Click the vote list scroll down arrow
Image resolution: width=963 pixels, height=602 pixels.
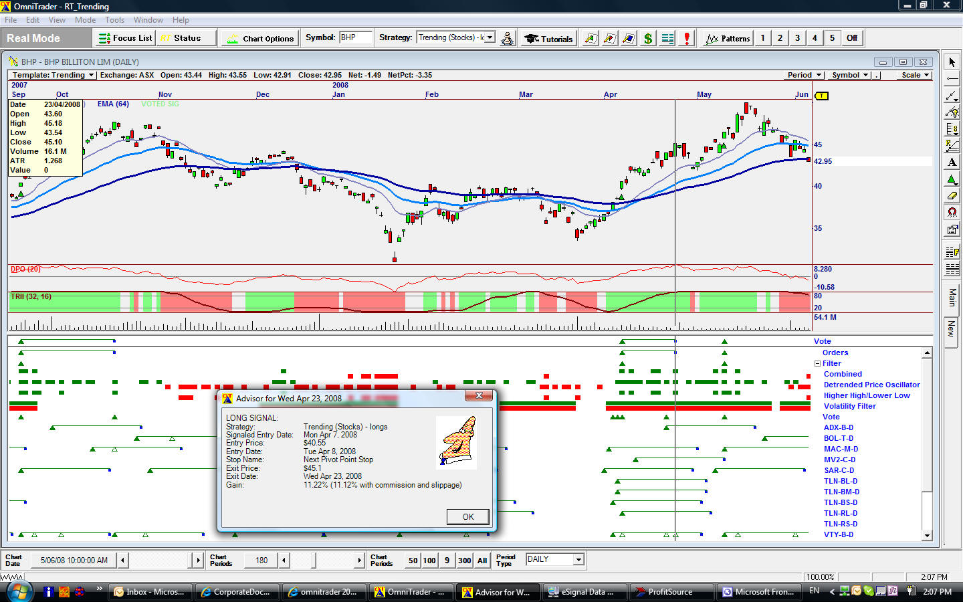click(927, 535)
